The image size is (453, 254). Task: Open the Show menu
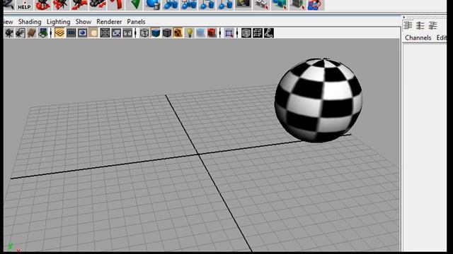click(x=84, y=22)
